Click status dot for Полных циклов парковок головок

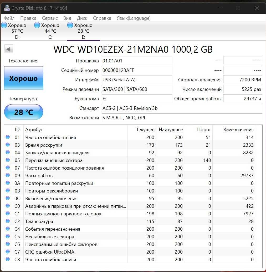(8, 213)
